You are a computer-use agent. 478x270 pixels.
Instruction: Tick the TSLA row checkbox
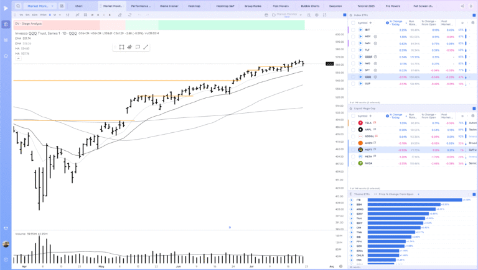[x=353, y=123]
